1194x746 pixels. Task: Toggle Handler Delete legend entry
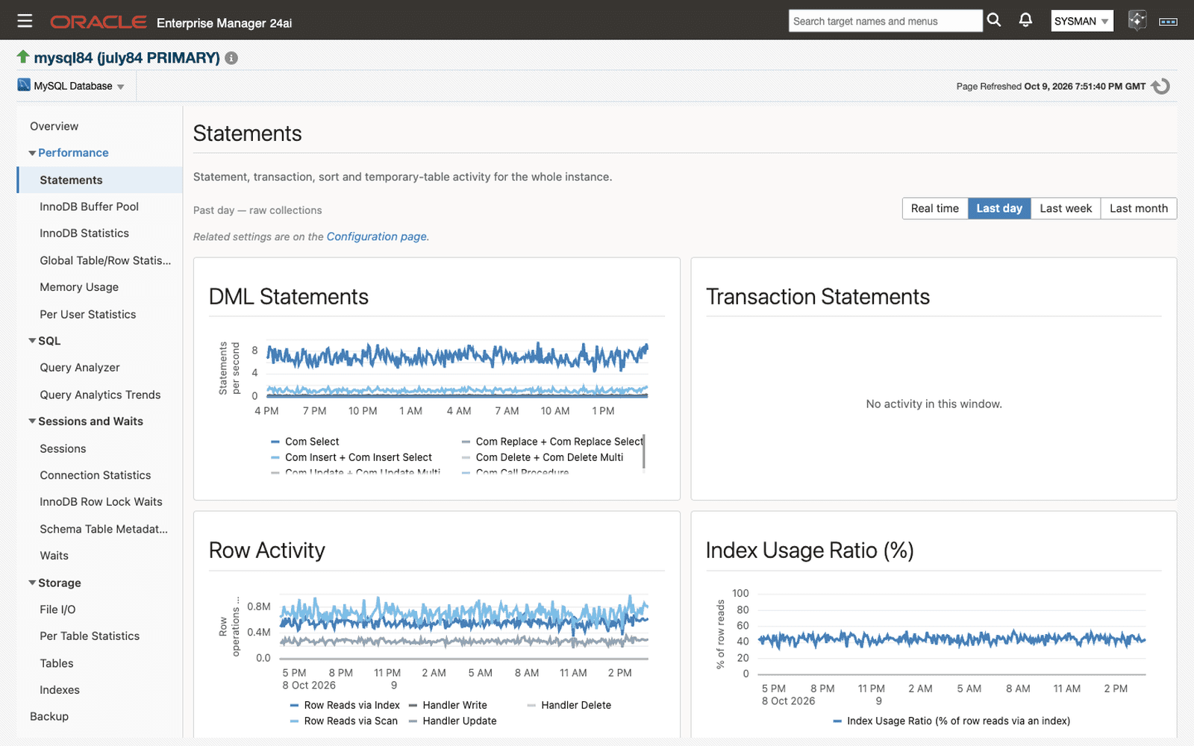tap(569, 705)
